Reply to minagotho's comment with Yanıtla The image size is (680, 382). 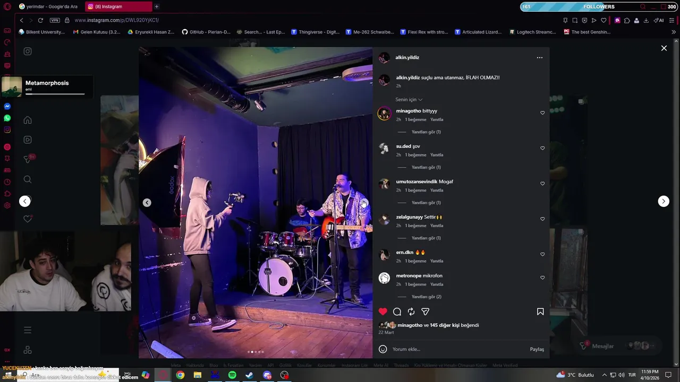(437, 120)
